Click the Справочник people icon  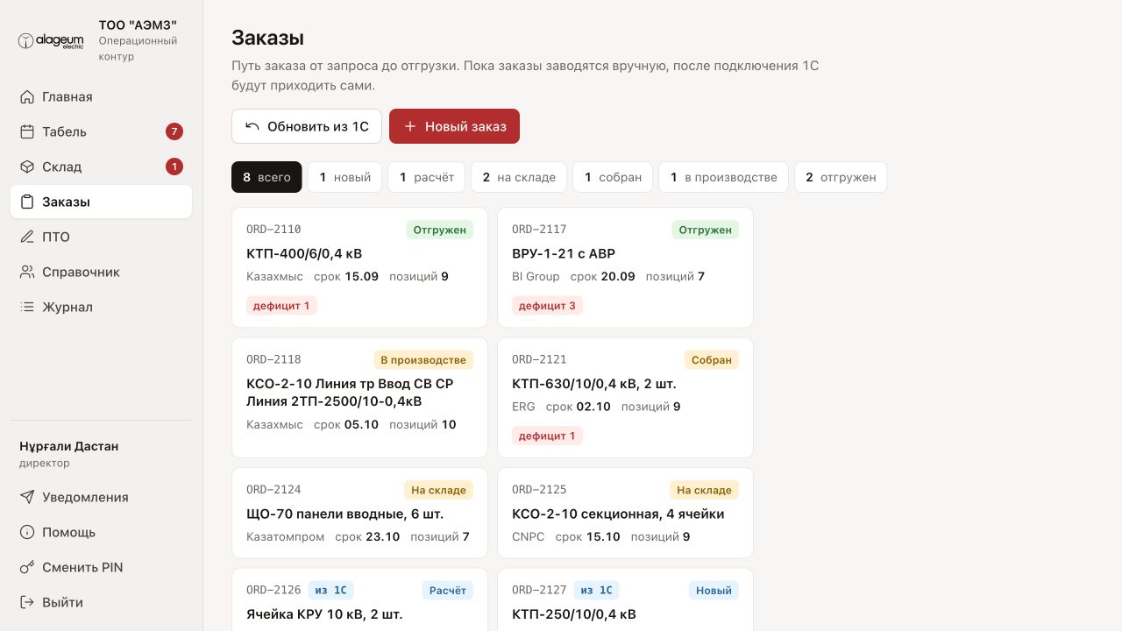[x=27, y=272]
